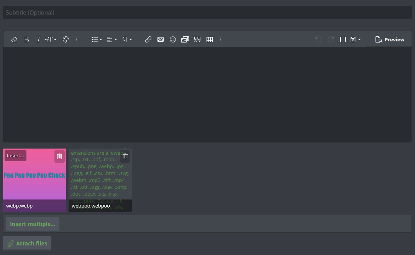Undo the last edit

(318, 39)
